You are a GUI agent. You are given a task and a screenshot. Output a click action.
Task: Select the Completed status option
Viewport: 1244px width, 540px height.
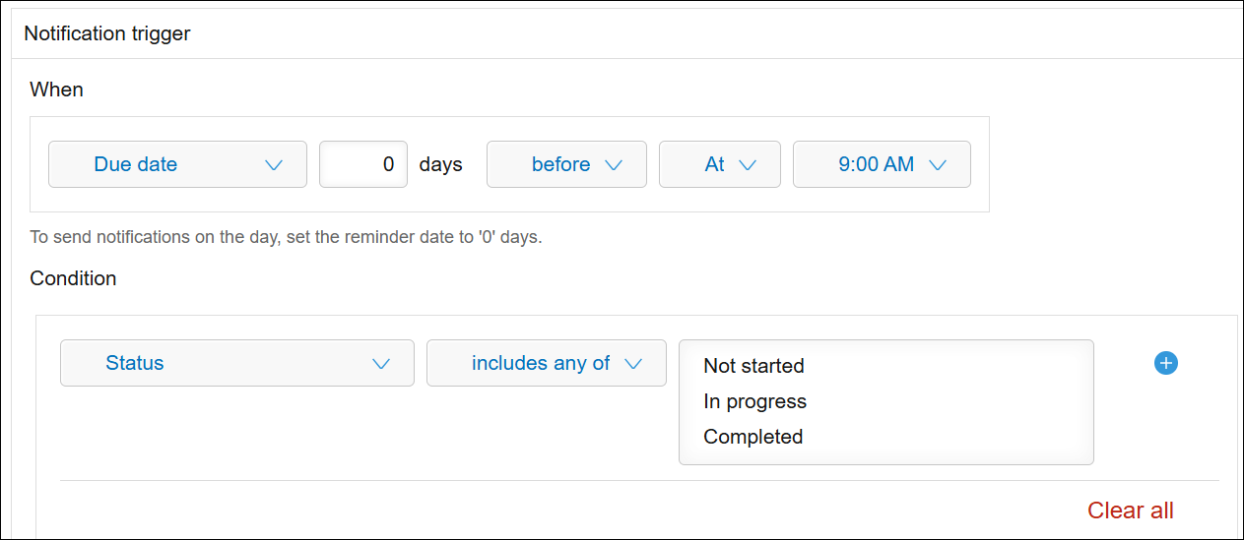click(753, 437)
